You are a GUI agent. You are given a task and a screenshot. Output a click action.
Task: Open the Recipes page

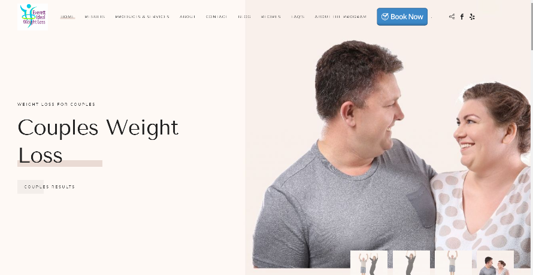271,17
